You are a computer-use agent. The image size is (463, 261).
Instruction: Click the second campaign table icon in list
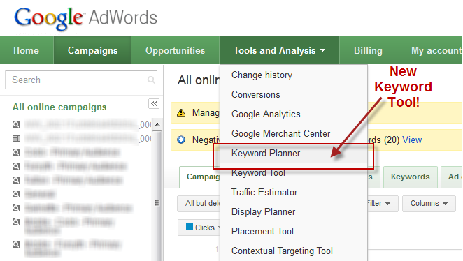coord(16,138)
